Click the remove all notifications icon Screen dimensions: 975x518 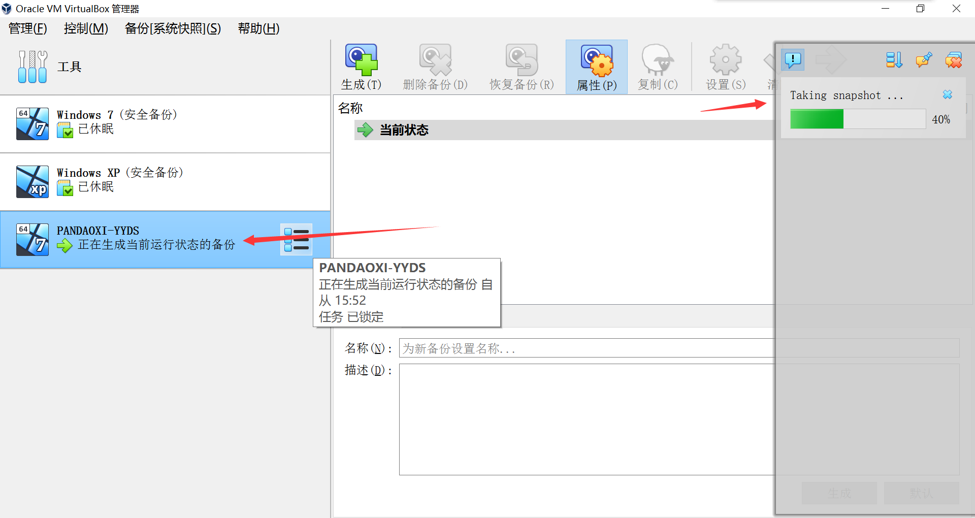[x=953, y=60]
